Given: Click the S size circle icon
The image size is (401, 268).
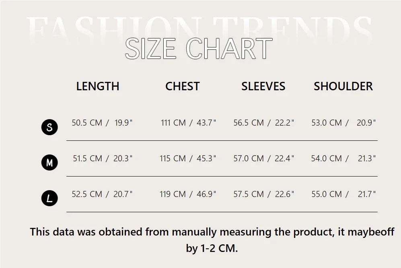Looking at the screenshot, I should point(49,127).
